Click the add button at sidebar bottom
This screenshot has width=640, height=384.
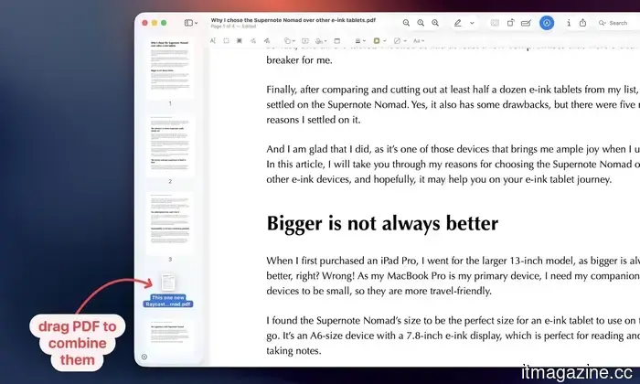[x=144, y=357]
